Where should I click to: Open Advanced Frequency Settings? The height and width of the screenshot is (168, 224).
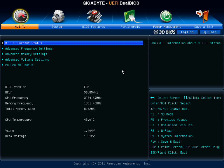point(29,49)
